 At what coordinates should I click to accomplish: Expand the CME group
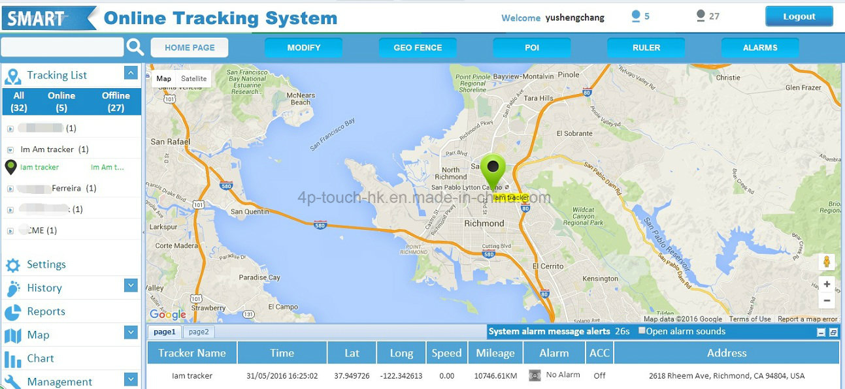coord(10,231)
